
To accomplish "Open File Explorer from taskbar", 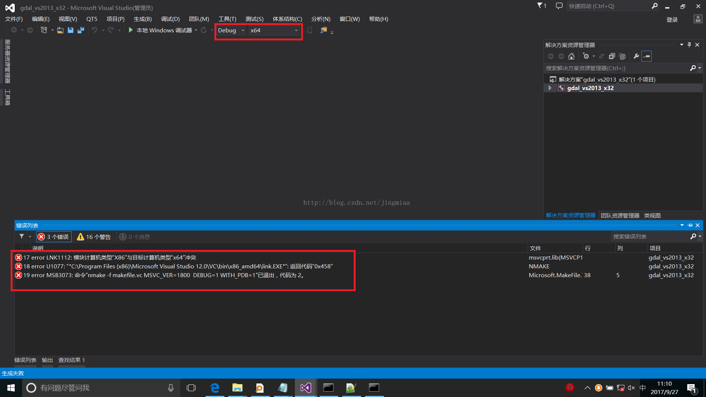I will coord(238,388).
